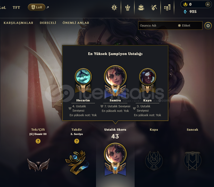
Task: Click the plus button to buy RP
Action: coord(208,4)
